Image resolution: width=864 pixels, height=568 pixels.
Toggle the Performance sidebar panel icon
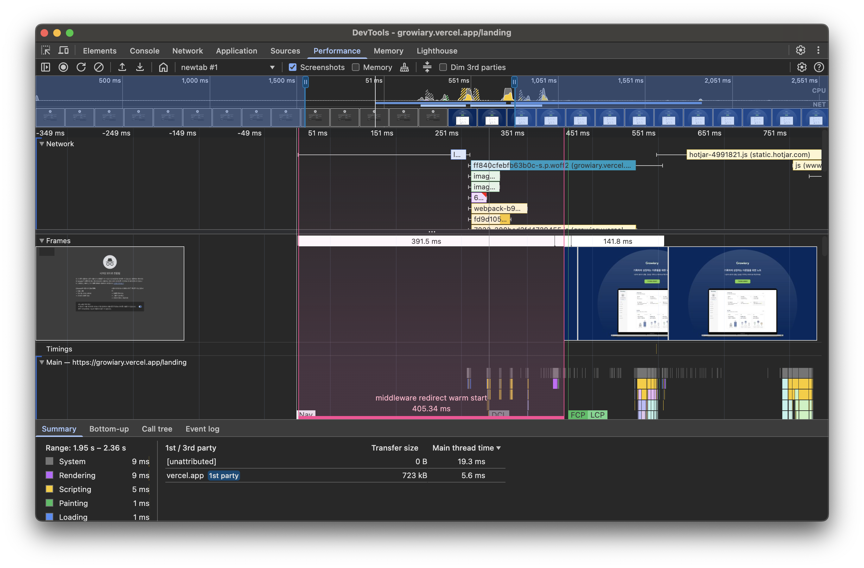pyautogui.click(x=46, y=67)
